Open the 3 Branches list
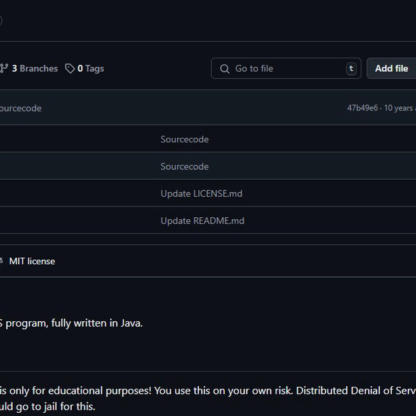416x416 pixels. 34,69
